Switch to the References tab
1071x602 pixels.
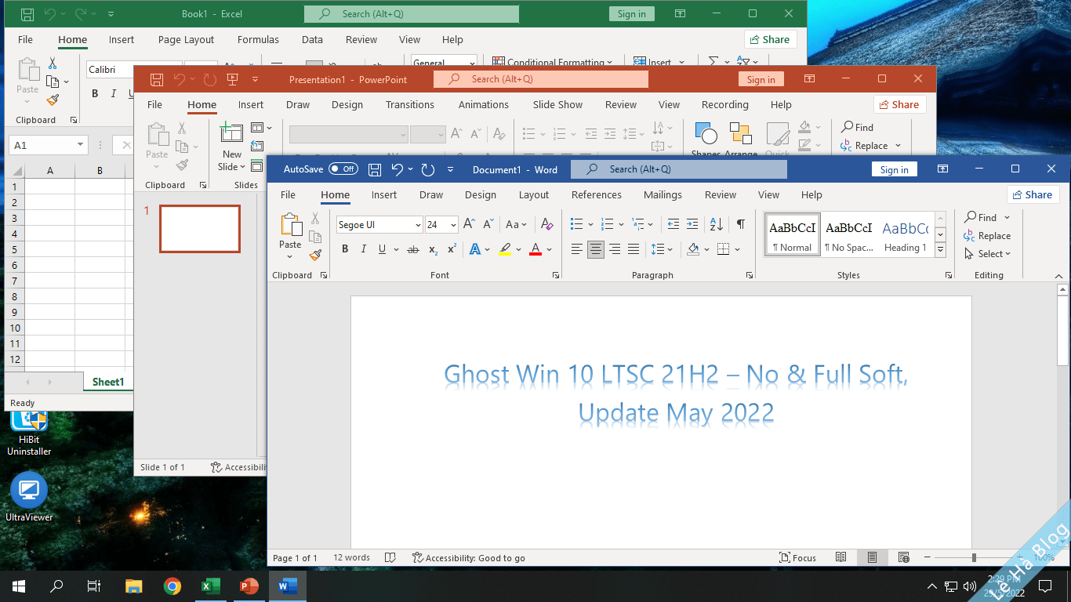[x=597, y=194]
